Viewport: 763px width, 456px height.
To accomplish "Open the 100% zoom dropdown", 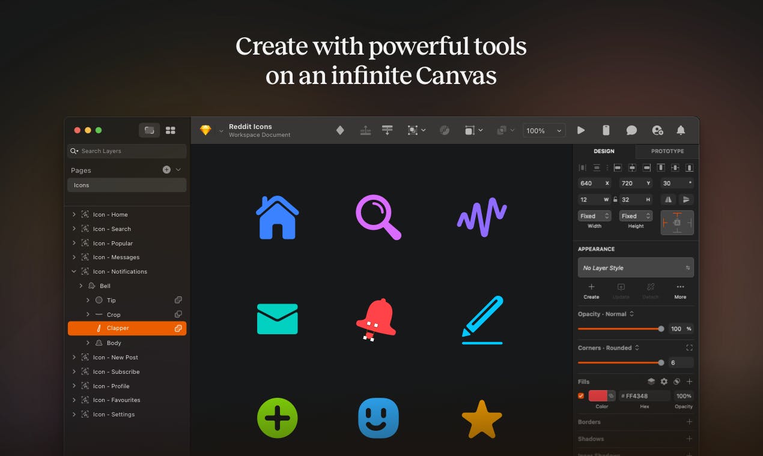I will click(x=544, y=130).
